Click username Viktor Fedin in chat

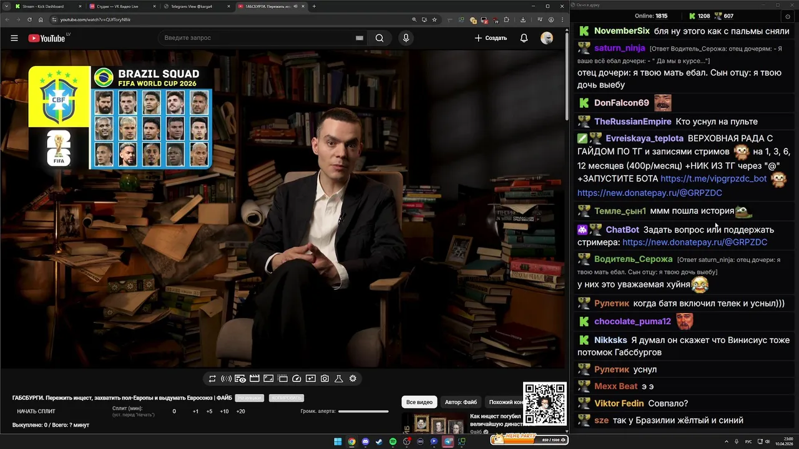619,403
